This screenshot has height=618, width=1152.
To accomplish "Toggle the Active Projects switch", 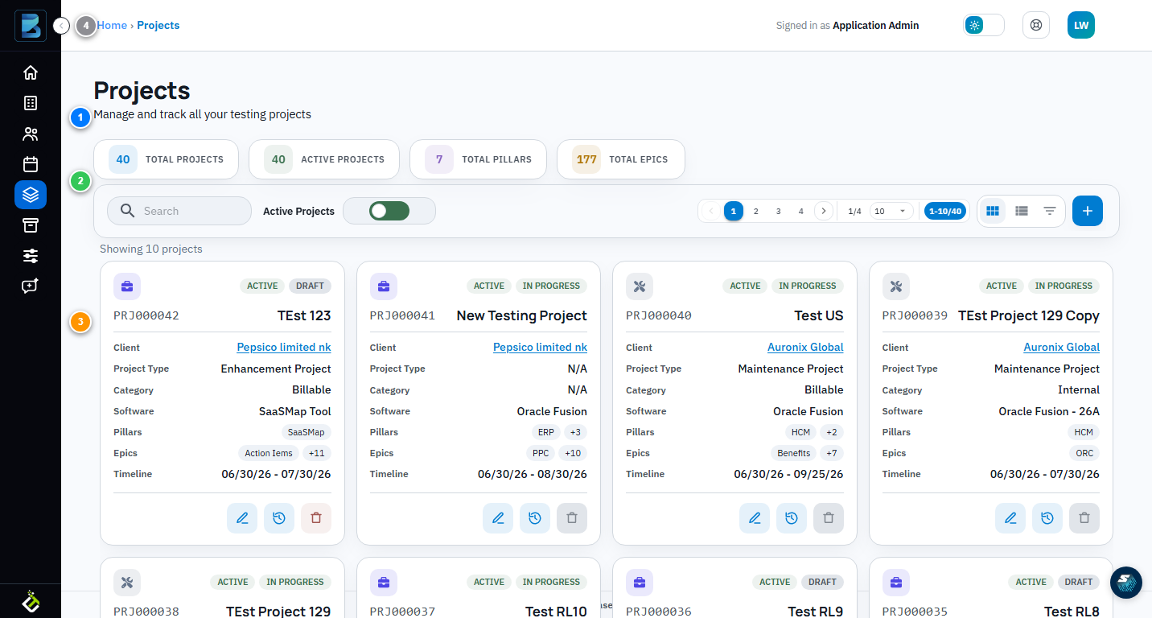I will [389, 211].
